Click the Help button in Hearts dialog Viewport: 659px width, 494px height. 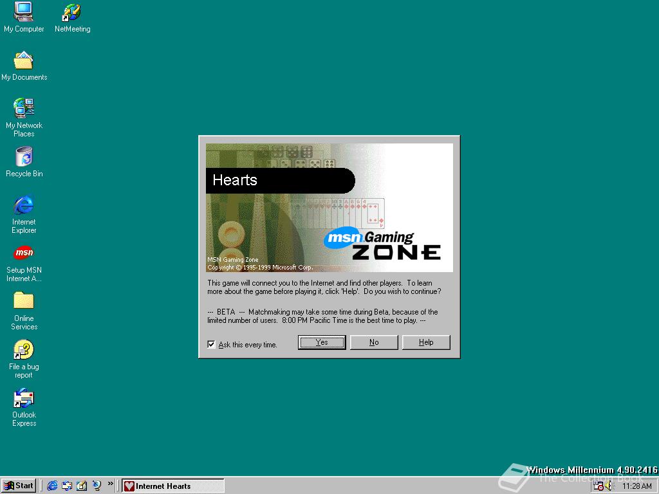pos(426,342)
